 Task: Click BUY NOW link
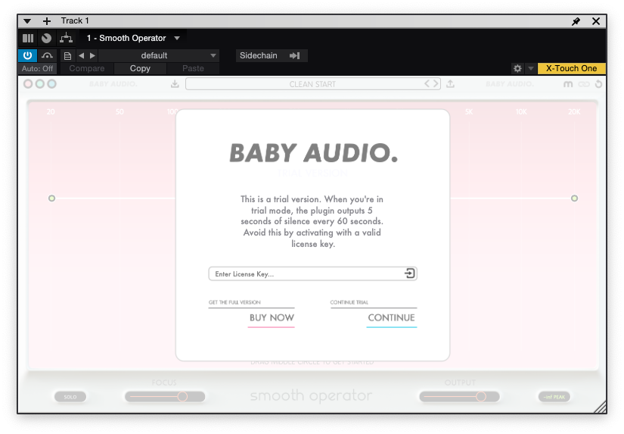coord(272,317)
